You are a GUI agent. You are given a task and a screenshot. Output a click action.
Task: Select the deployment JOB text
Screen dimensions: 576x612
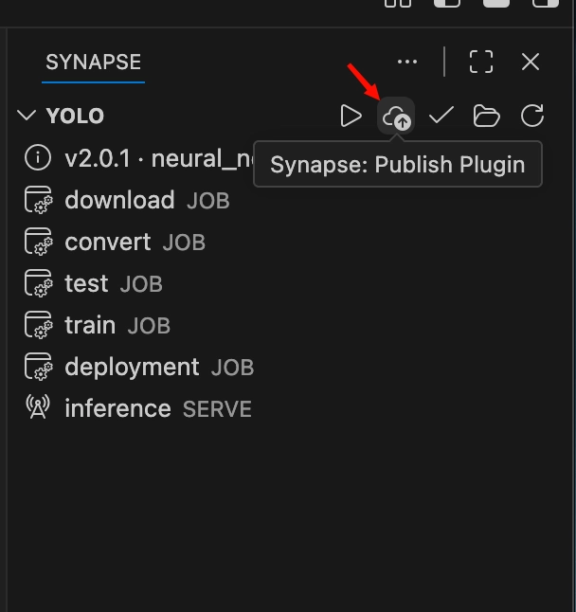pos(159,368)
